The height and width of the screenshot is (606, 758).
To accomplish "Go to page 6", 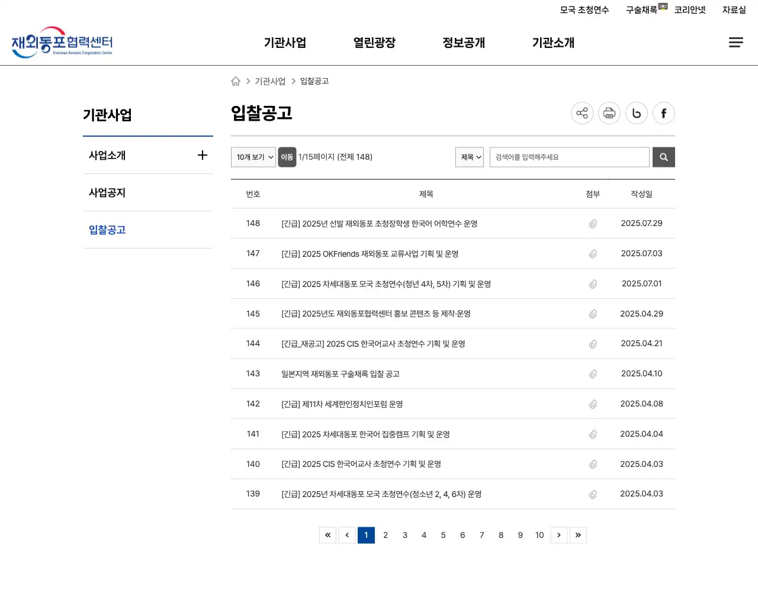I will [x=462, y=535].
